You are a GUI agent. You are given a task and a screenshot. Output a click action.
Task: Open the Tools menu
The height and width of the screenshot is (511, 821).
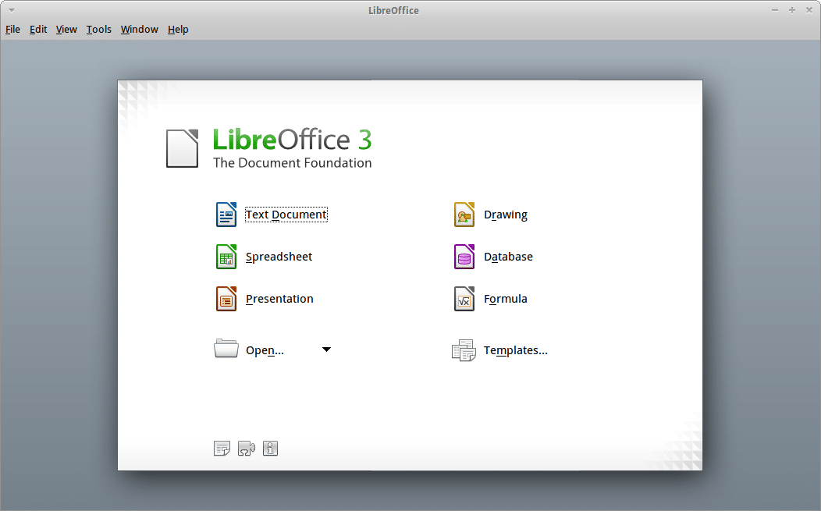[x=99, y=30]
